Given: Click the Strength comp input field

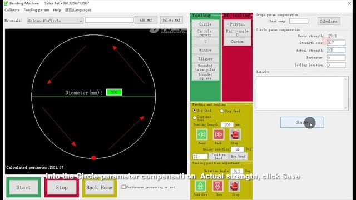Looking at the screenshot, I should coord(336,43).
